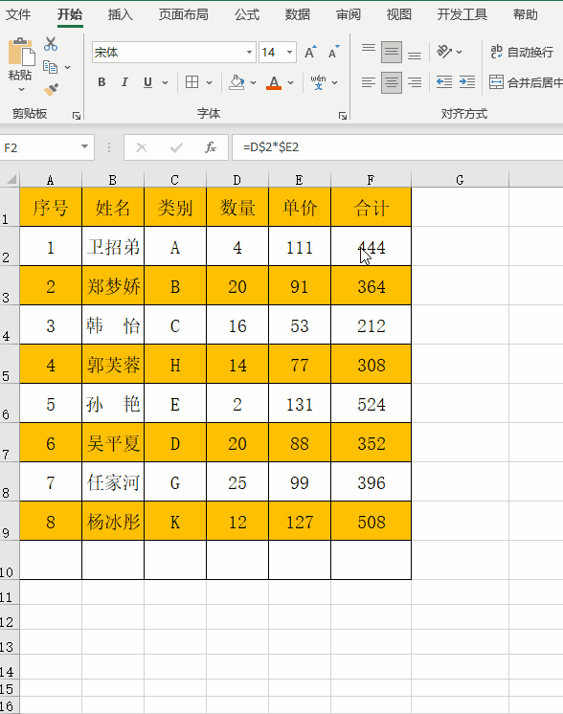Screen dimensions: 563x714
Task: Click the Name Box showing F2
Action: pos(40,147)
